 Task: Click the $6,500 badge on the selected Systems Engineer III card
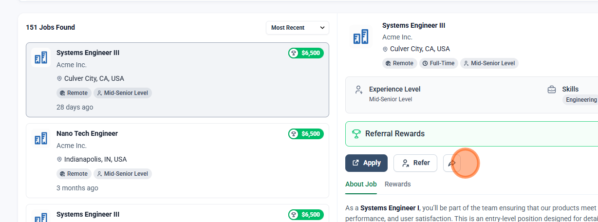pos(306,53)
